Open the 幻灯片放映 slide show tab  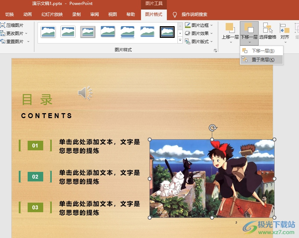pyautogui.click(x=52, y=14)
